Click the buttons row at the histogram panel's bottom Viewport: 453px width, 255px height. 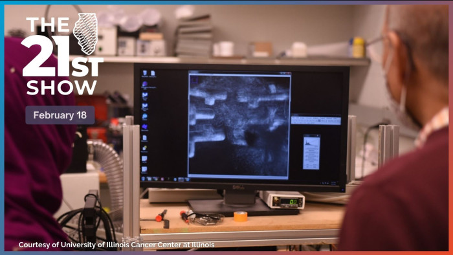(x=311, y=166)
